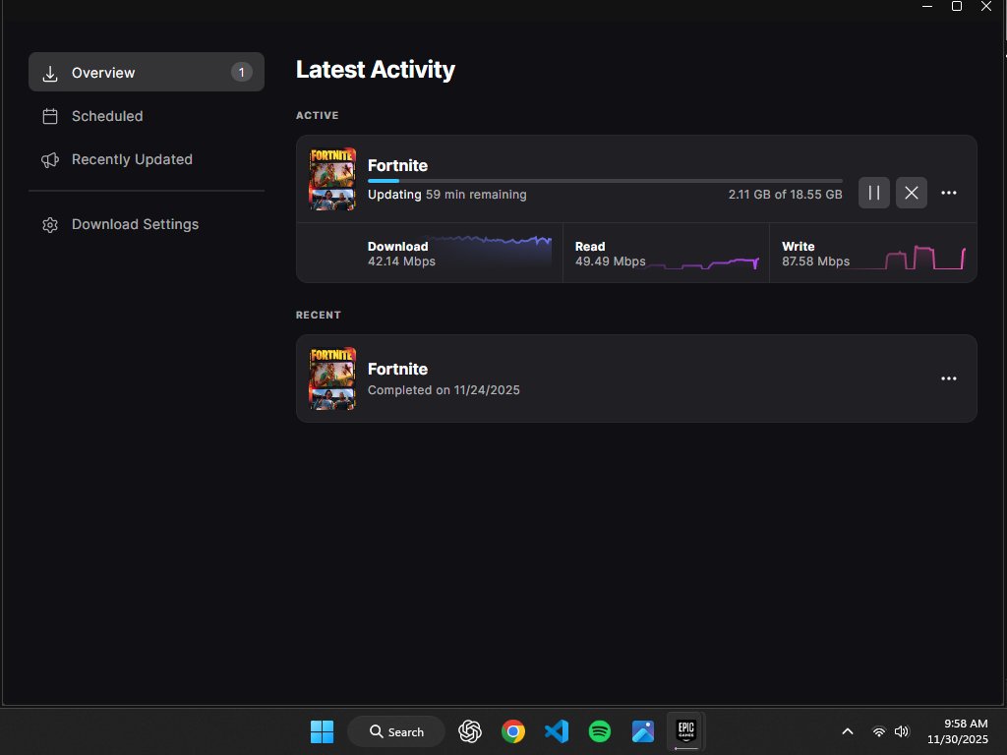This screenshot has width=1007, height=755.
Task: Click the active Fortnite title text
Action: pos(397,165)
